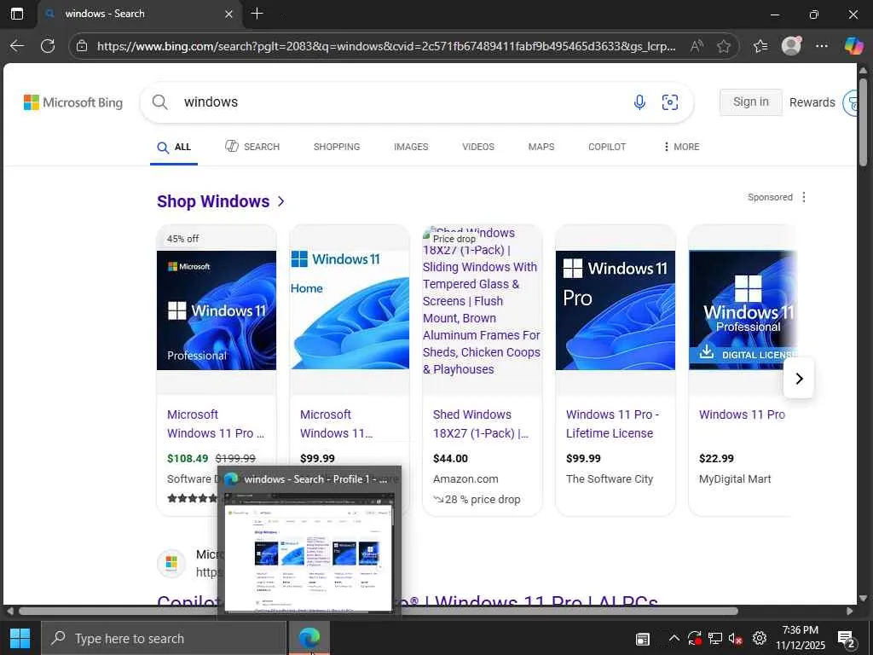873x655 pixels.
Task: Switch to the COPILOT tab
Action: pos(607,147)
